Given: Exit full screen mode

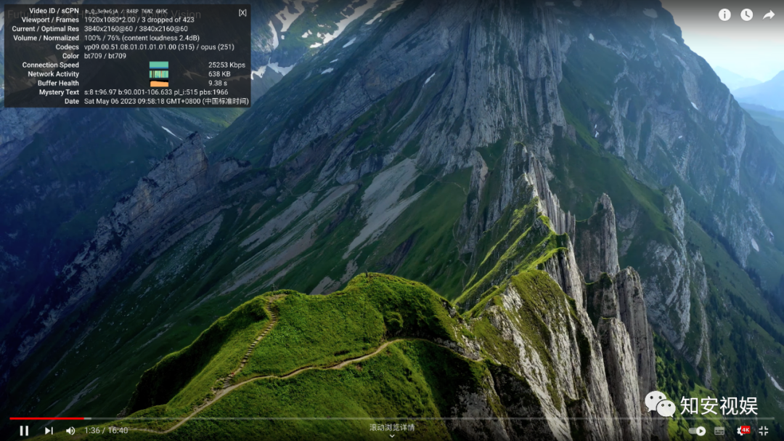Looking at the screenshot, I should (x=764, y=431).
